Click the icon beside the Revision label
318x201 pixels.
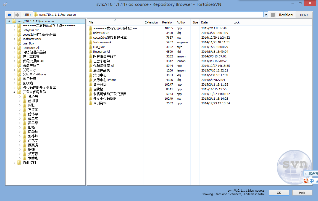point(273,15)
